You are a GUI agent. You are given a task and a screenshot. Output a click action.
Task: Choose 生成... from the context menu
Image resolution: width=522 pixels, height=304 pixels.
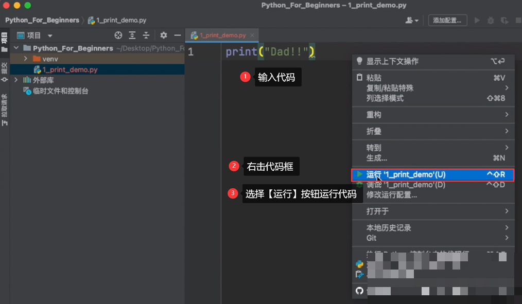[433, 157]
